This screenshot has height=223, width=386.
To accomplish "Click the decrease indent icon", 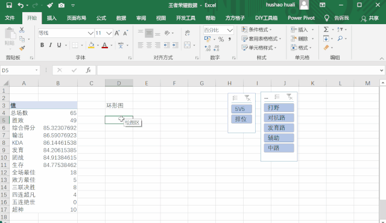I will [x=166, y=45].
